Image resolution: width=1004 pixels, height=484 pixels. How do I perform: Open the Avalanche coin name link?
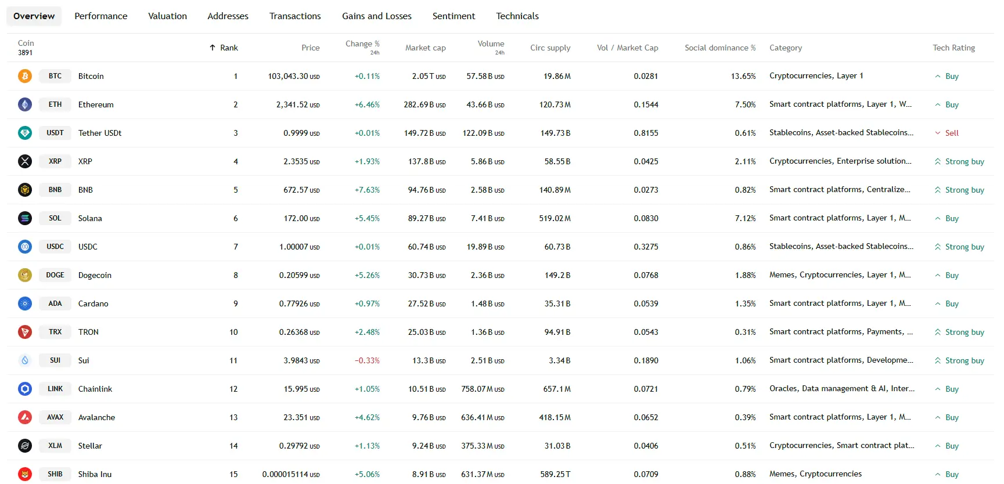(x=97, y=417)
